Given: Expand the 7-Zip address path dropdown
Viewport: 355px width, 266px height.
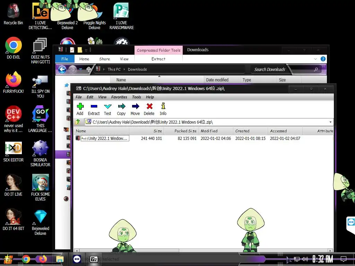Looking at the screenshot, I should tap(330, 122).
